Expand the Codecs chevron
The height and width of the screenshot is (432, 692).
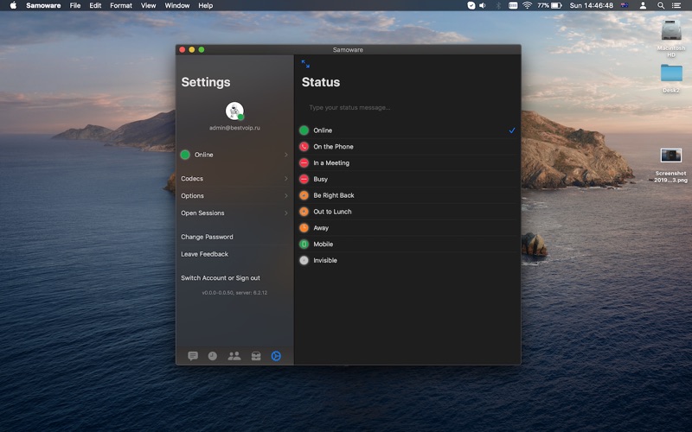pos(286,179)
